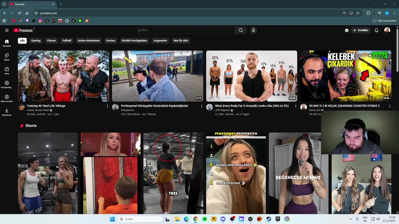Image resolution: width=399 pixels, height=224 pixels.
Task: Open Abos subscriptions in the sidebar
Action: 7,71
